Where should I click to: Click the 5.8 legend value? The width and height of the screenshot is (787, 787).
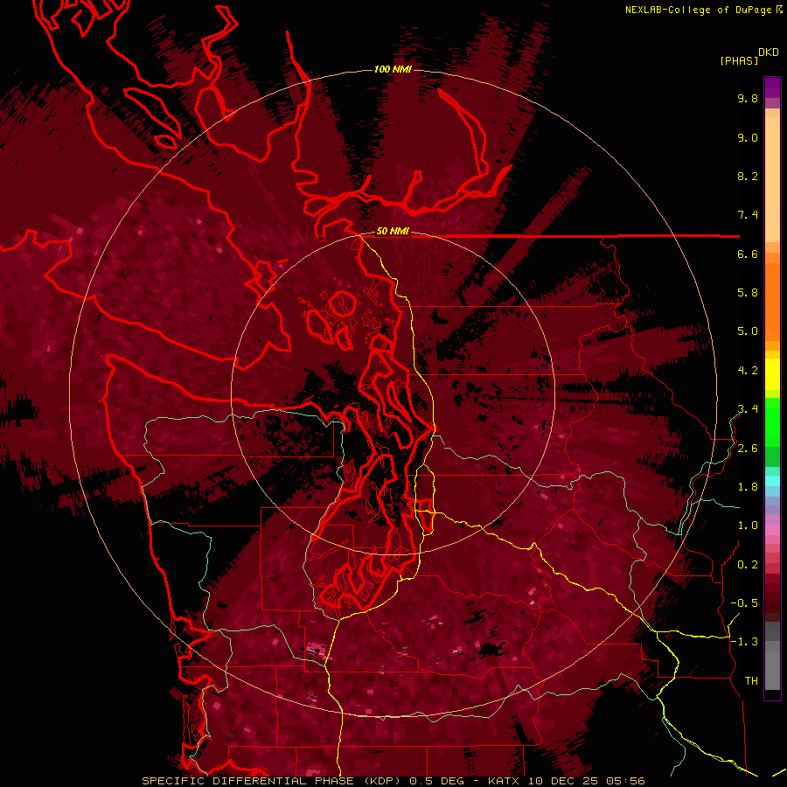(x=748, y=293)
